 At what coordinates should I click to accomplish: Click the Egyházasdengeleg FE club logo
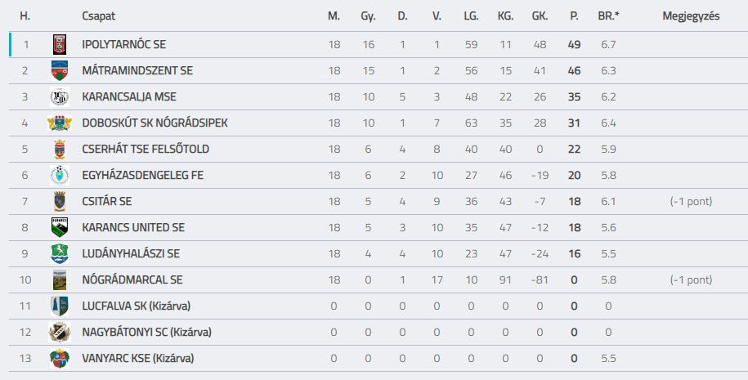click(x=60, y=176)
